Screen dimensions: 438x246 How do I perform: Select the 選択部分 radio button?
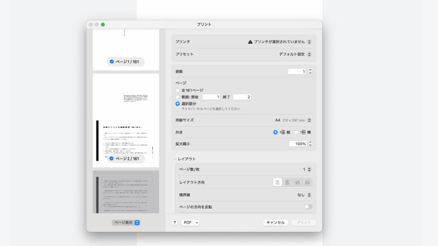coord(177,103)
